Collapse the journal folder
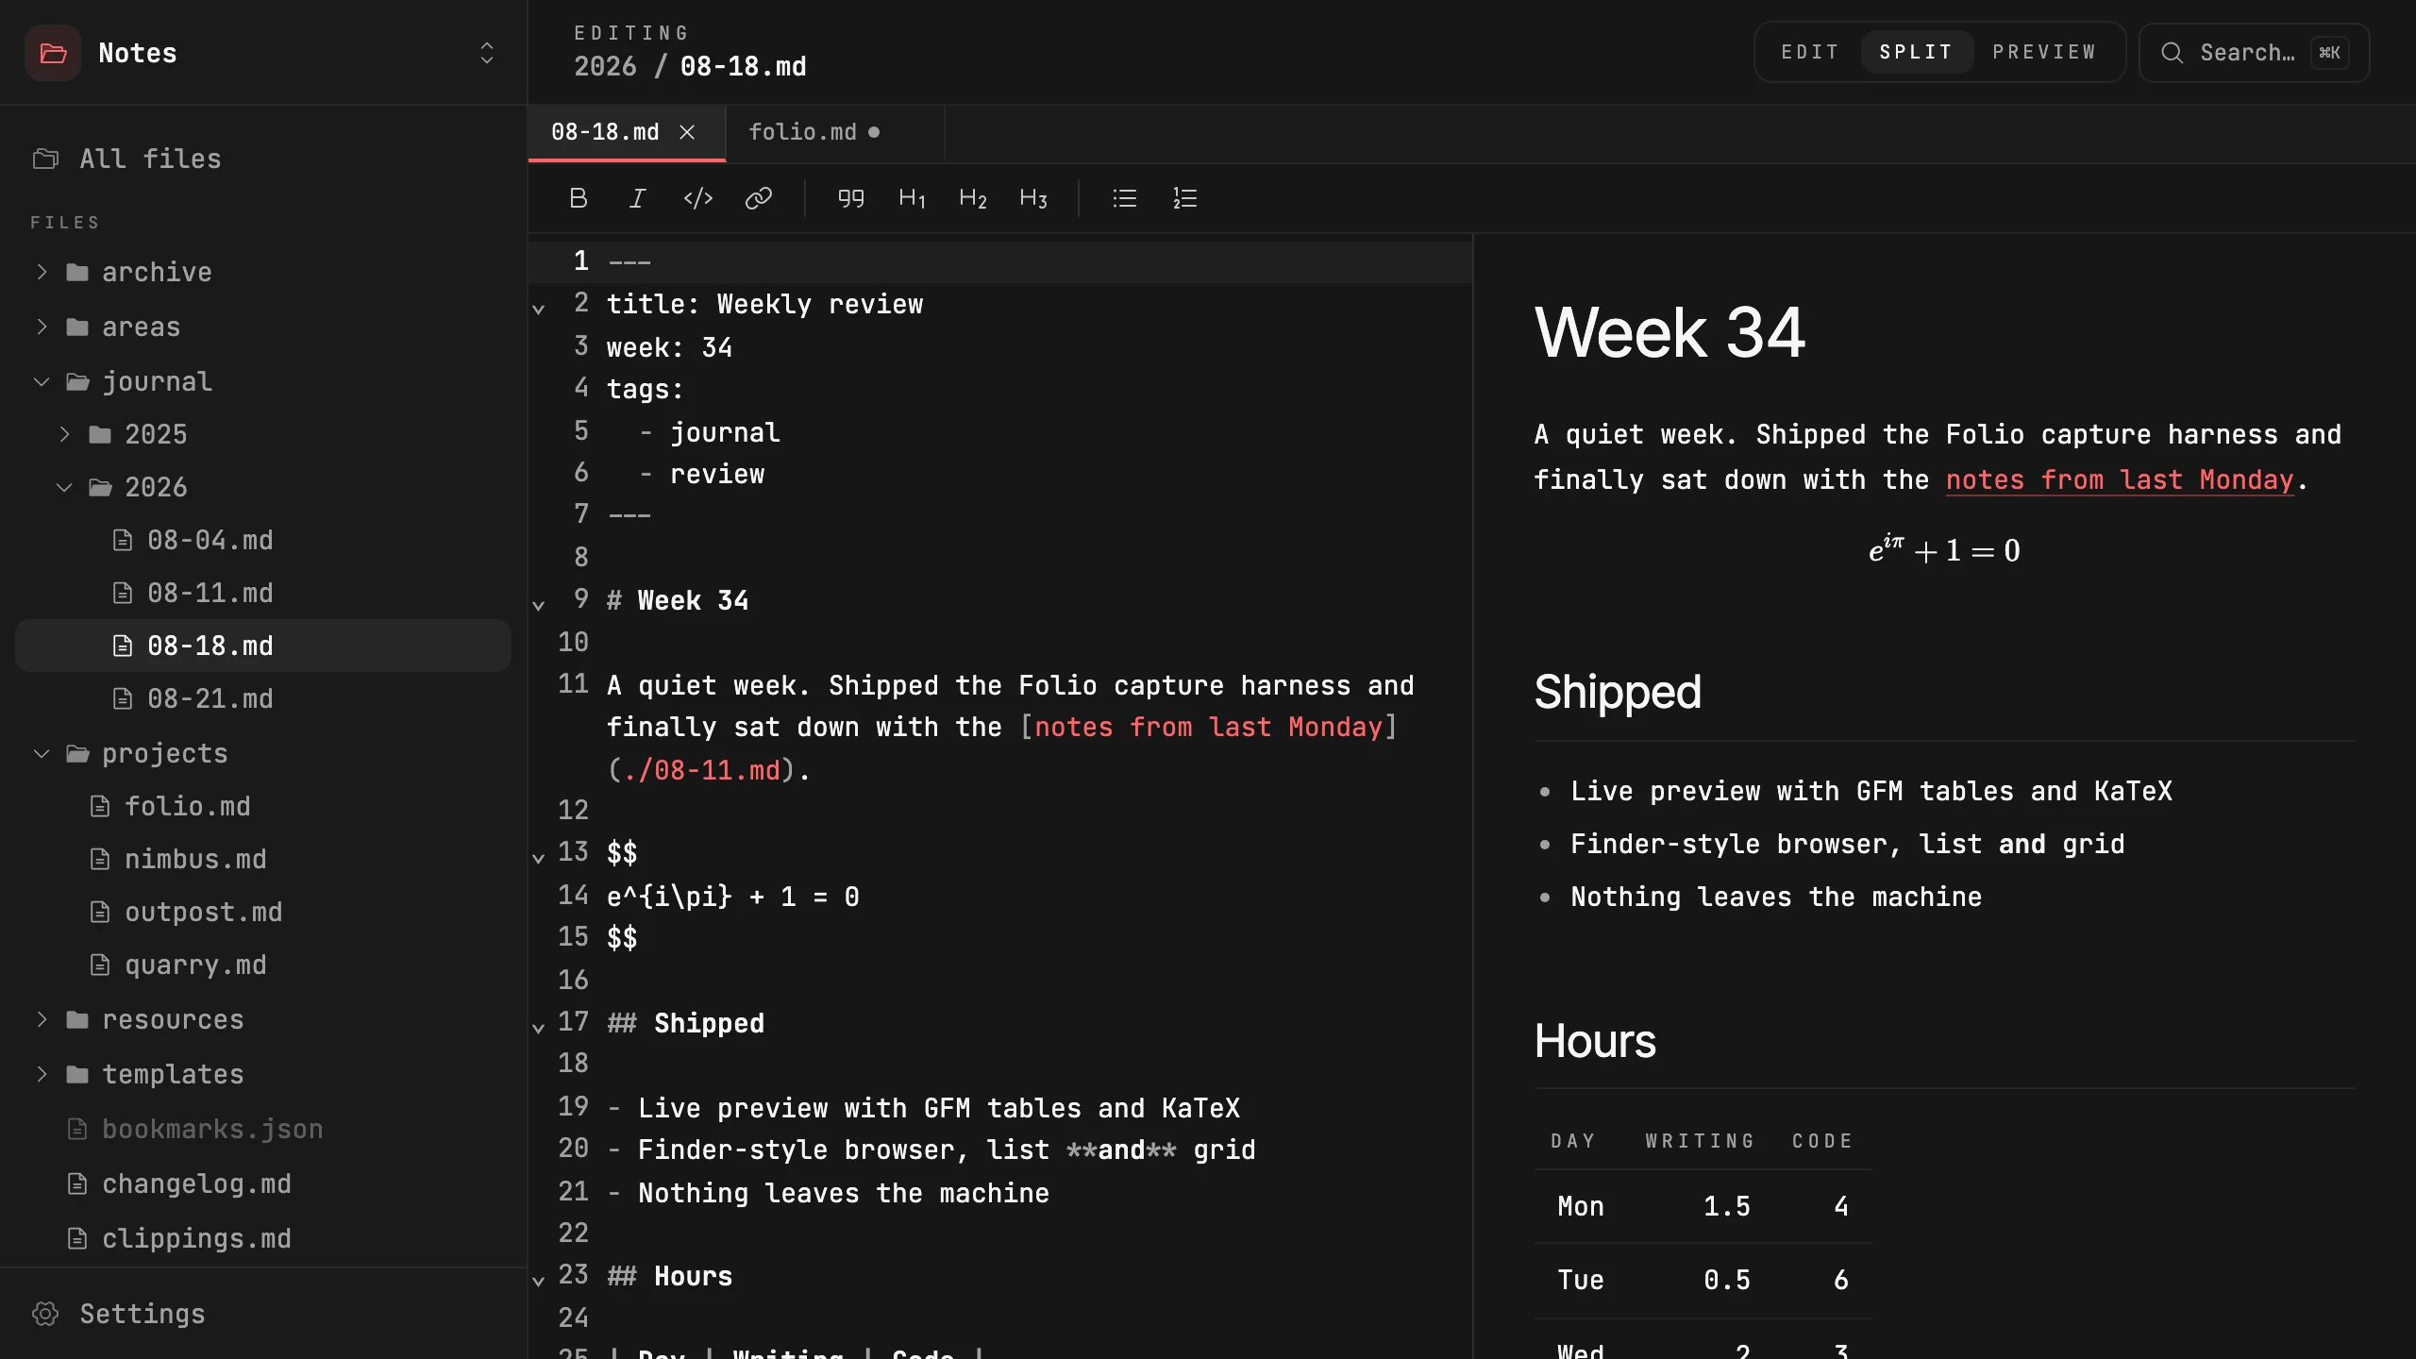Image resolution: width=2416 pixels, height=1359 pixels. coord(42,381)
